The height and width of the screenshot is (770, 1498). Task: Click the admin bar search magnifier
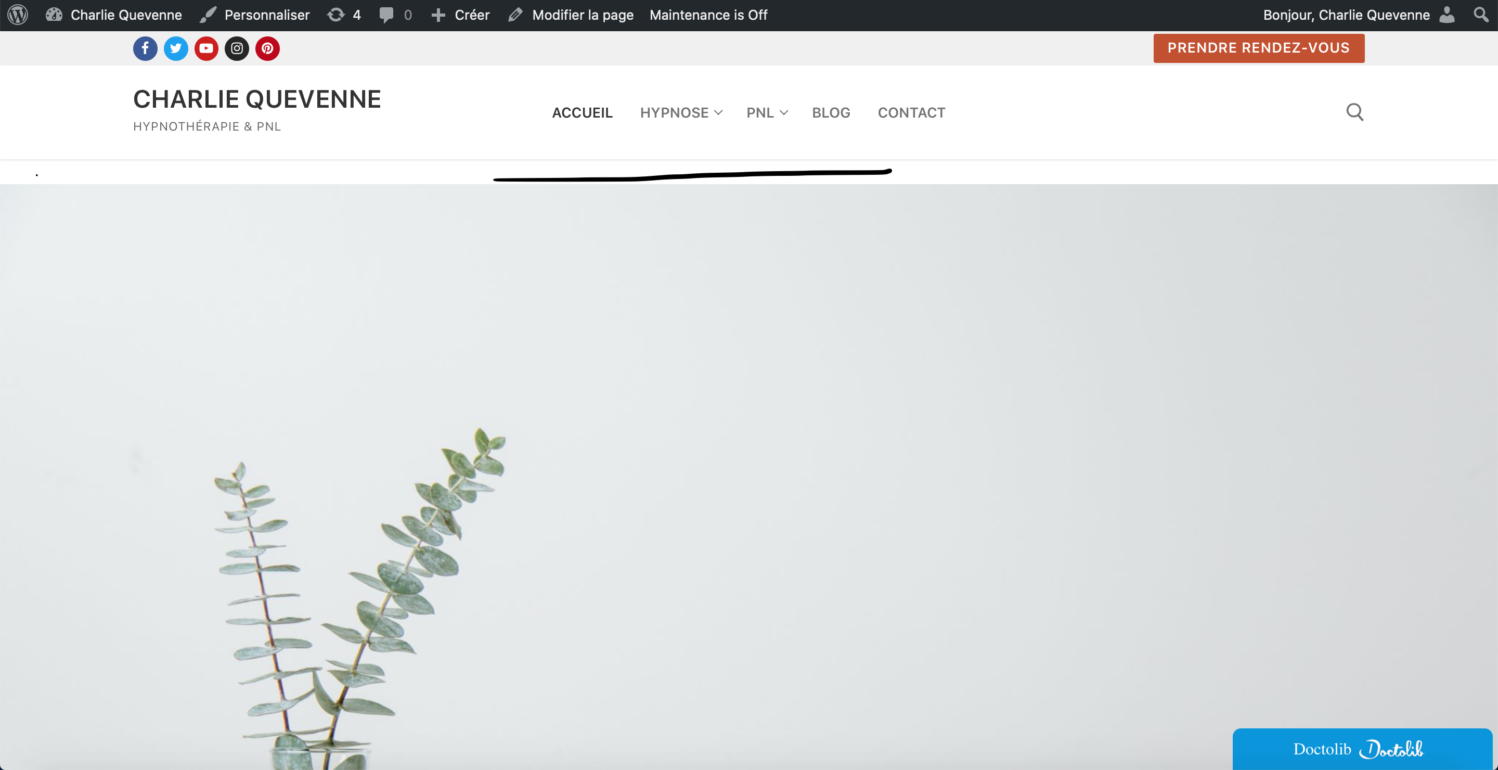(1480, 15)
